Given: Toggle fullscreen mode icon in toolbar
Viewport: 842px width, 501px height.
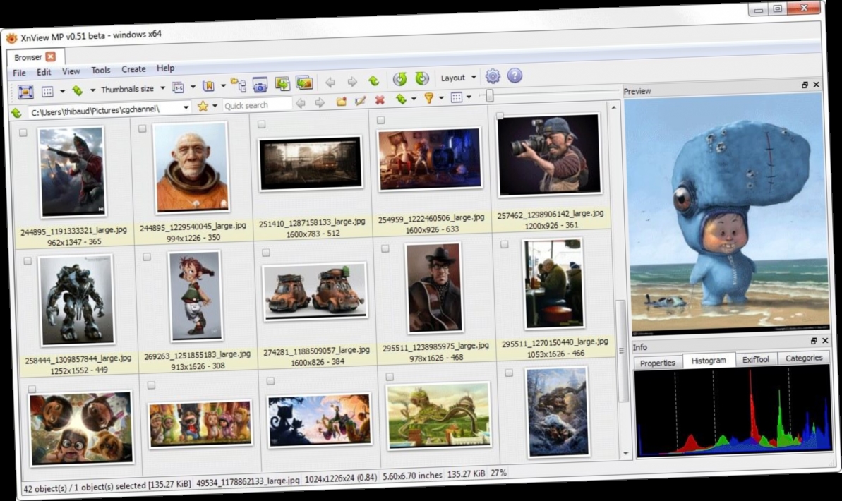Looking at the screenshot, I should 25,92.
